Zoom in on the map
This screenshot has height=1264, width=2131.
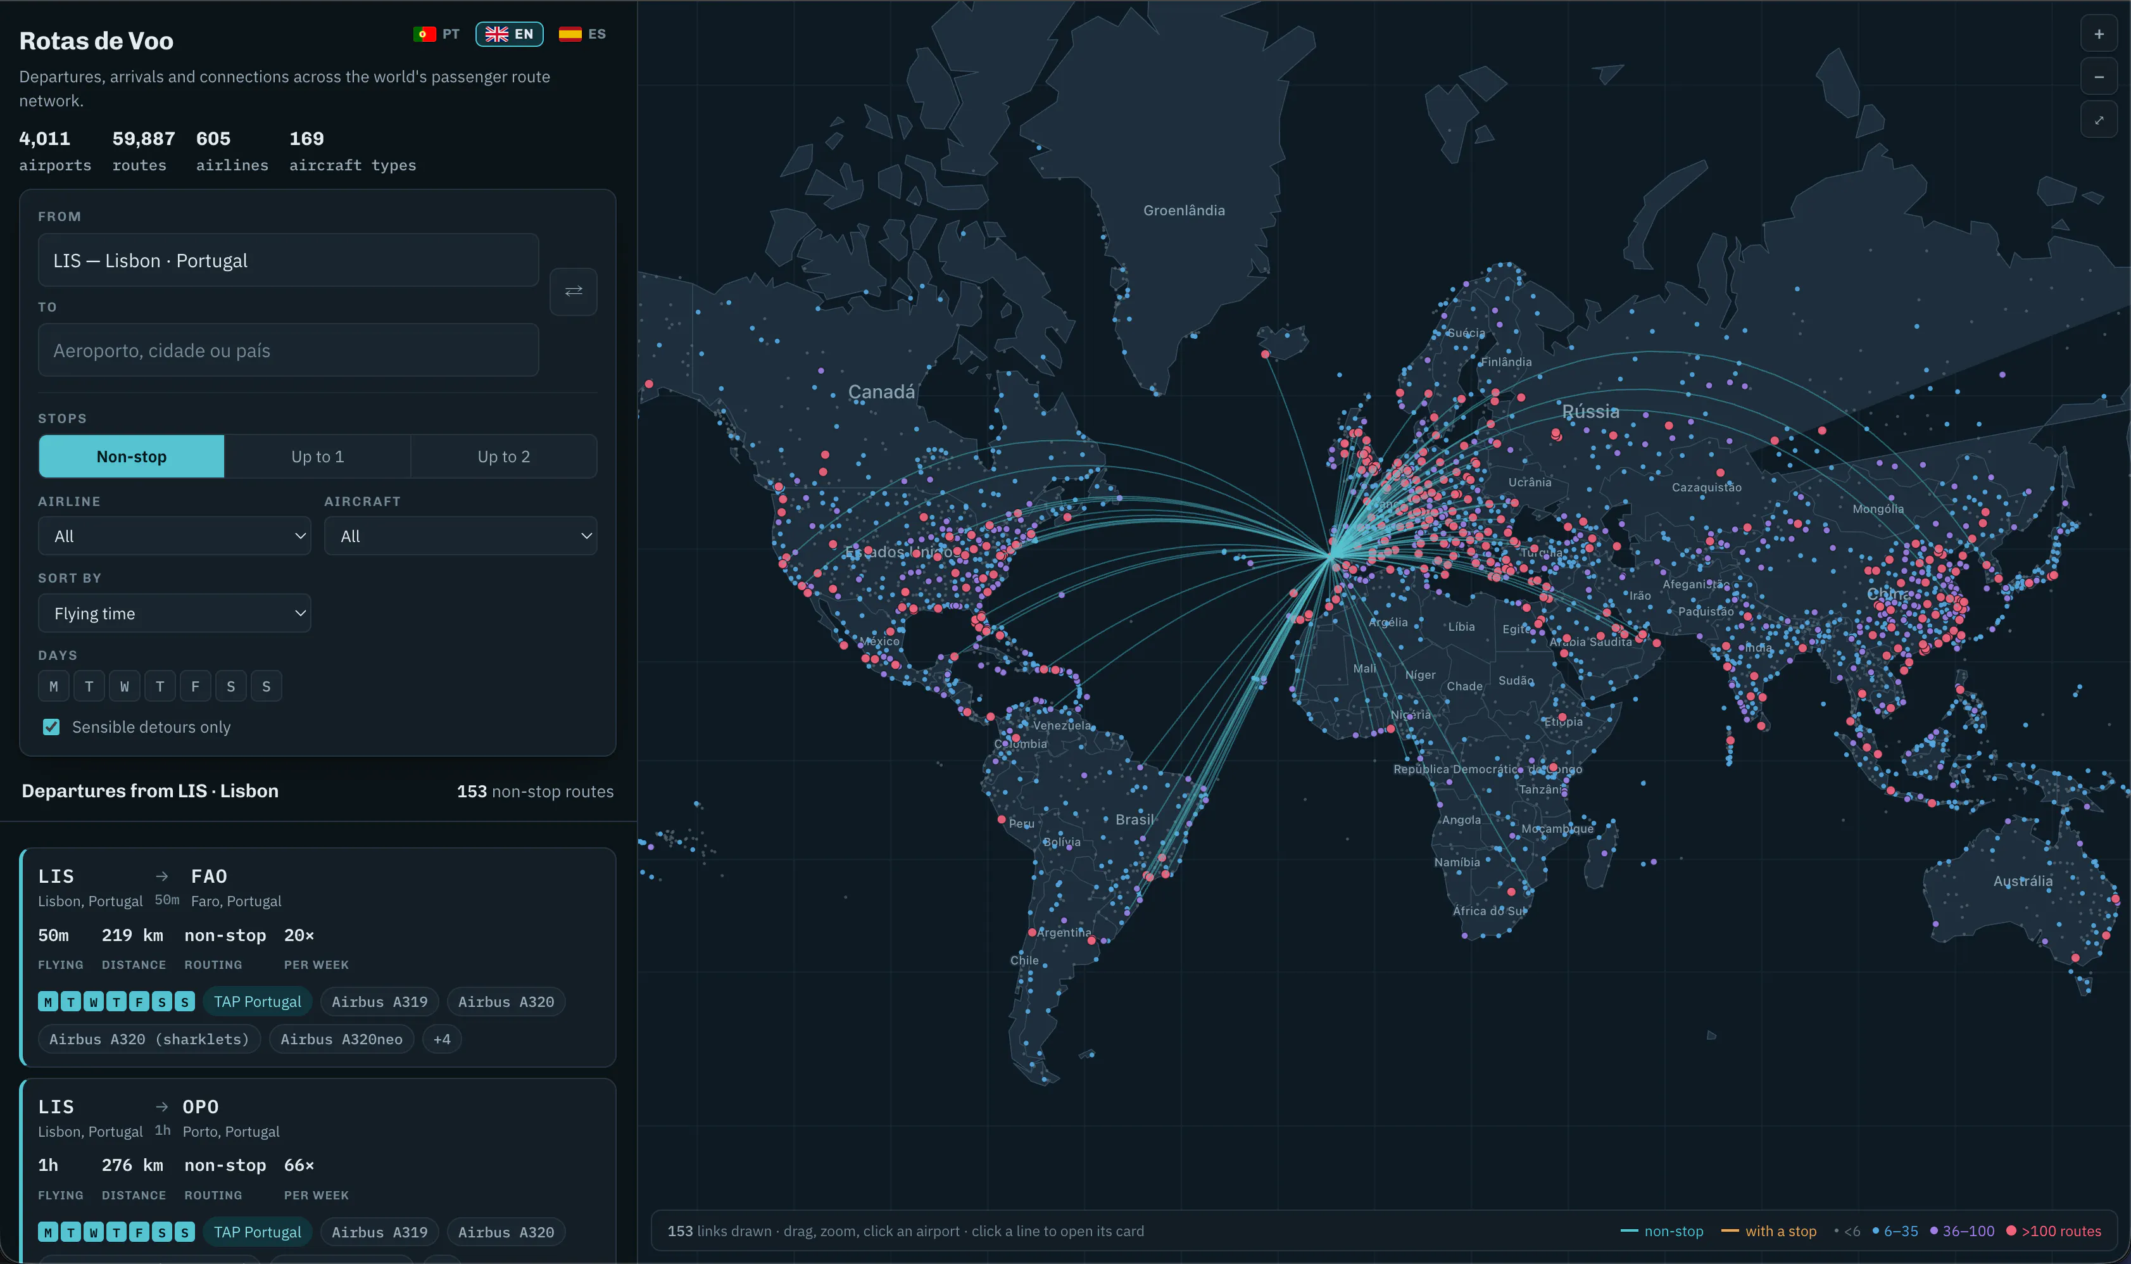[x=2099, y=34]
